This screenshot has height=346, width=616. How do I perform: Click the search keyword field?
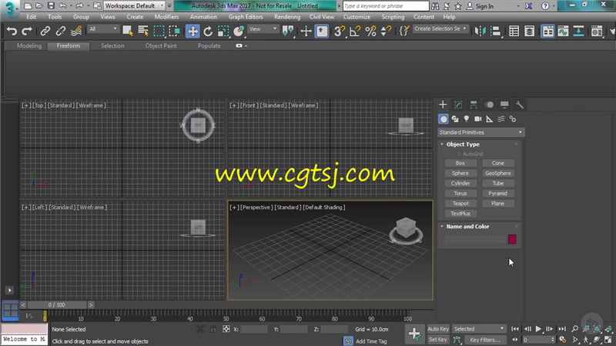pyautogui.click(x=386, y=6)
